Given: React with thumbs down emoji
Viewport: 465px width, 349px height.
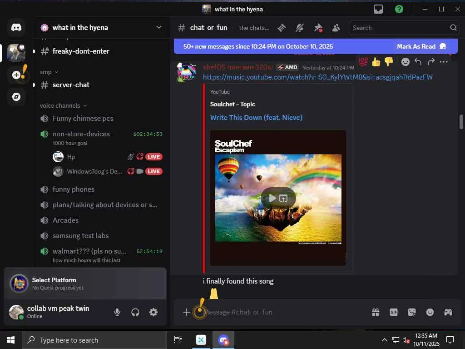Looking at the screenshot, I should point(389,62).
